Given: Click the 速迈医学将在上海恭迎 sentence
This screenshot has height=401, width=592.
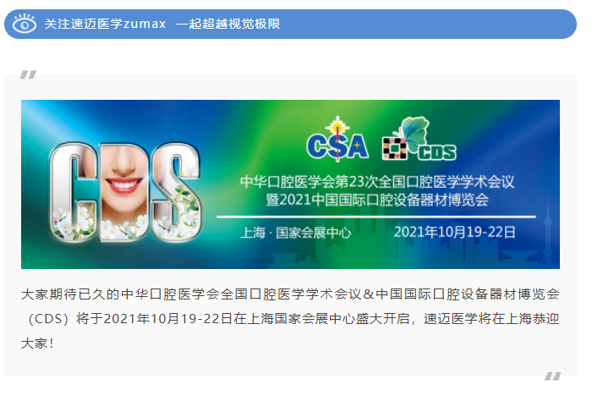Looking at the screenshot, I should click(x=491, y=319).
